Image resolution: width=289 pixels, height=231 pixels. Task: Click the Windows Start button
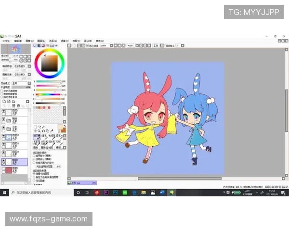coord(4,192)
